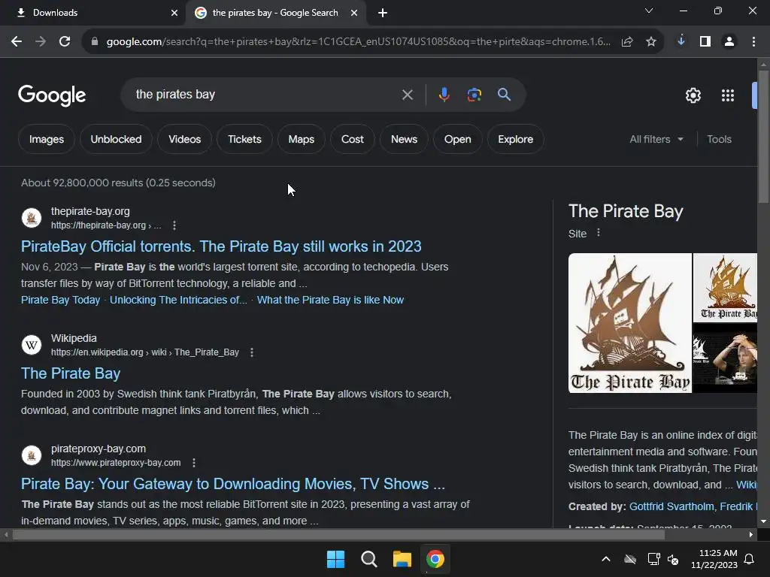Go back to the previous page
770x577 pixels.
click(17, 42)
